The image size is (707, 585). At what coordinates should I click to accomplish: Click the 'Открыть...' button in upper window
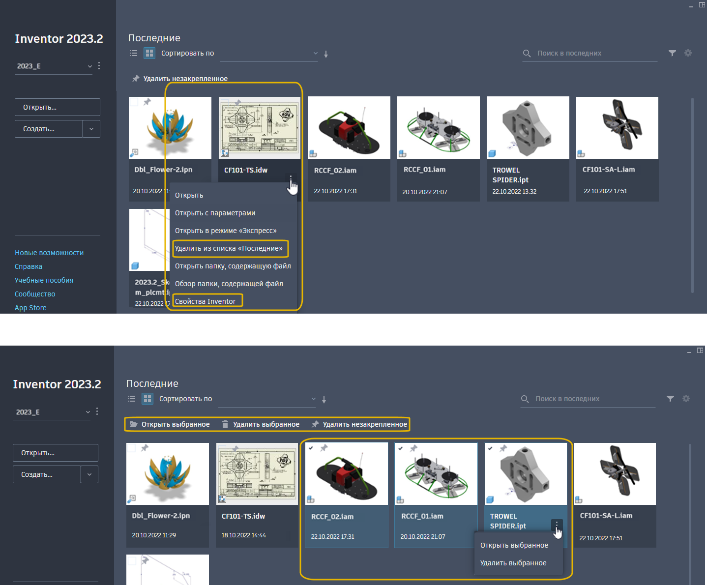pos(58,107)
